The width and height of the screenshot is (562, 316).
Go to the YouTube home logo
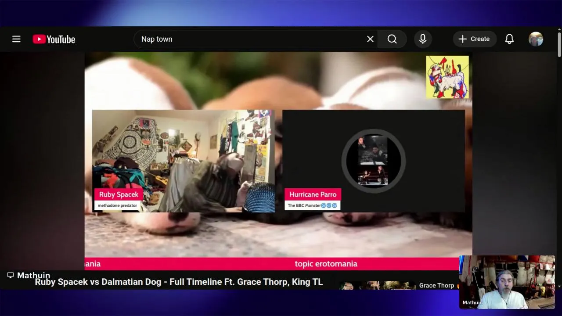pyautogui.click(x=54, y=39)
